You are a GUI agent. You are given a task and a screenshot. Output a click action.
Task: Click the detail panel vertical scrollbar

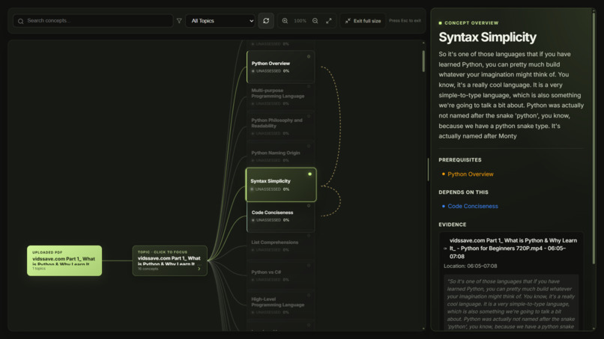pos(594,138)
